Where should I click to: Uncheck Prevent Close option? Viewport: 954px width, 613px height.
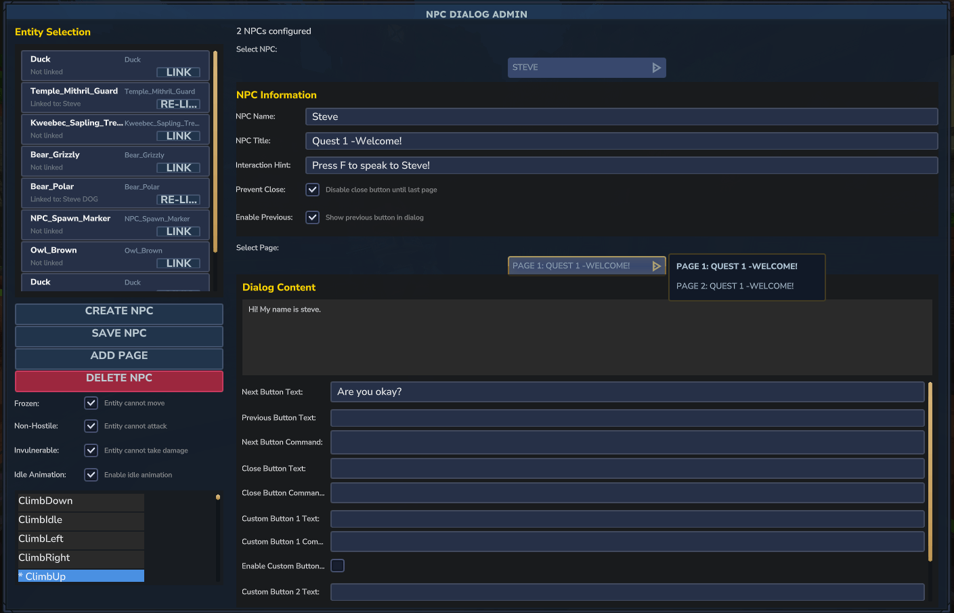(312, 189)
